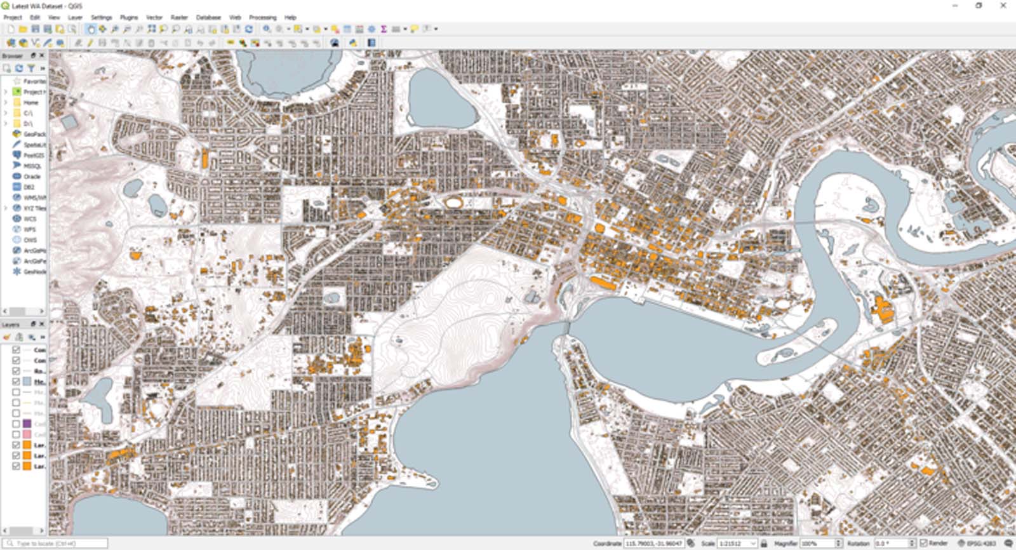Open the Python console icon
1016x550 pixels.
coord(352,43)
